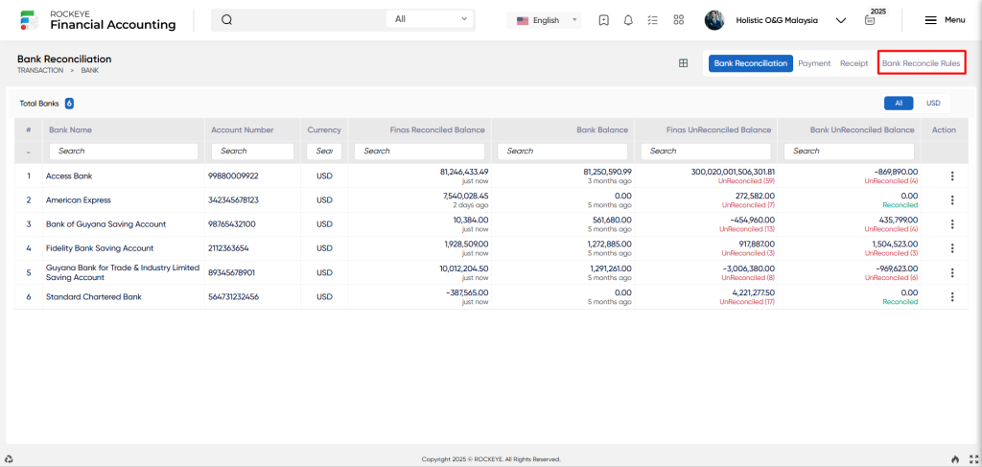
Task: Click the user profile avatar
Action: (714, 20)
